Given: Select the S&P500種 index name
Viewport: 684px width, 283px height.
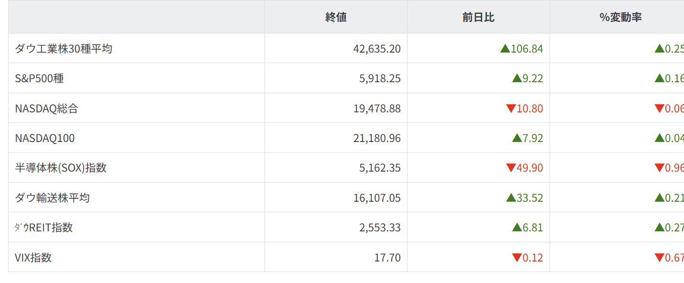Looking at the screenshot, I should click(39, 78).
